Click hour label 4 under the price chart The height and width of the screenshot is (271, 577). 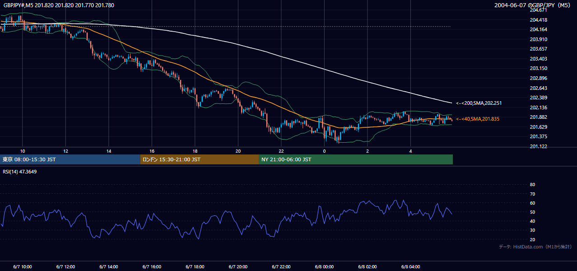[x=410, y=151]
